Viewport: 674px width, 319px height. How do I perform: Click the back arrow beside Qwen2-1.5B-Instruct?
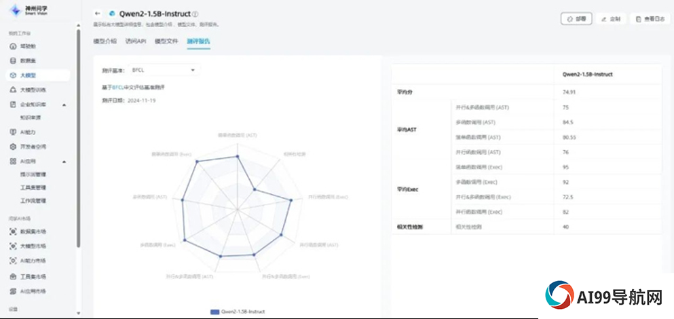pyautogui.click(x=98, y=14)
